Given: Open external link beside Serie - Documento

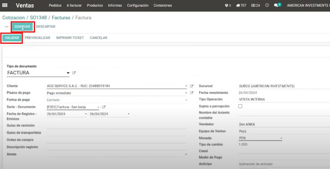Looking at the screenshot, I should coord(104,107).
